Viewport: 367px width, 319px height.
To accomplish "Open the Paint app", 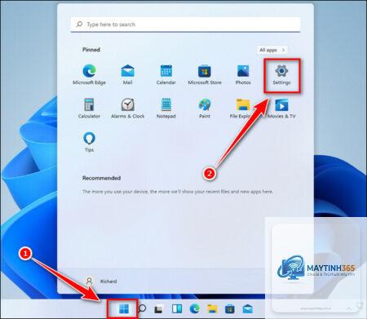I will coord(205,109).
